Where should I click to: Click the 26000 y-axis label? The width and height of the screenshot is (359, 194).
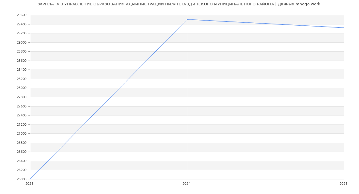[22, 179]
